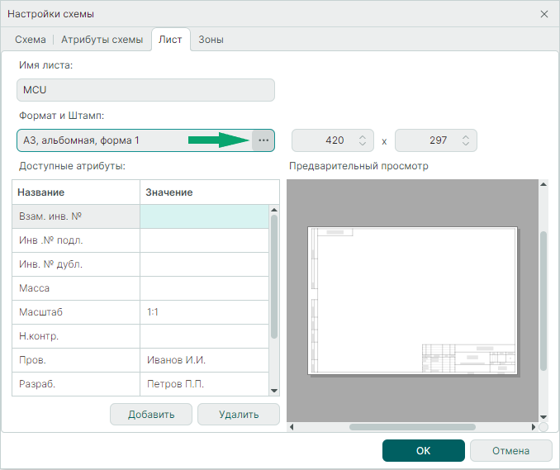Switch to the Схема tab
The width and height of the screenshot is (560, 470).
(31, 40)
